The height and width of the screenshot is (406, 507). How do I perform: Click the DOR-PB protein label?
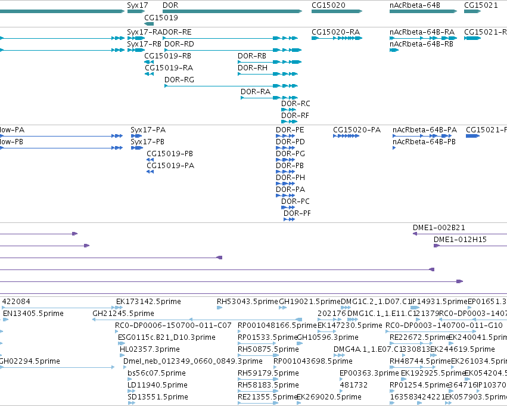point(290,166)
